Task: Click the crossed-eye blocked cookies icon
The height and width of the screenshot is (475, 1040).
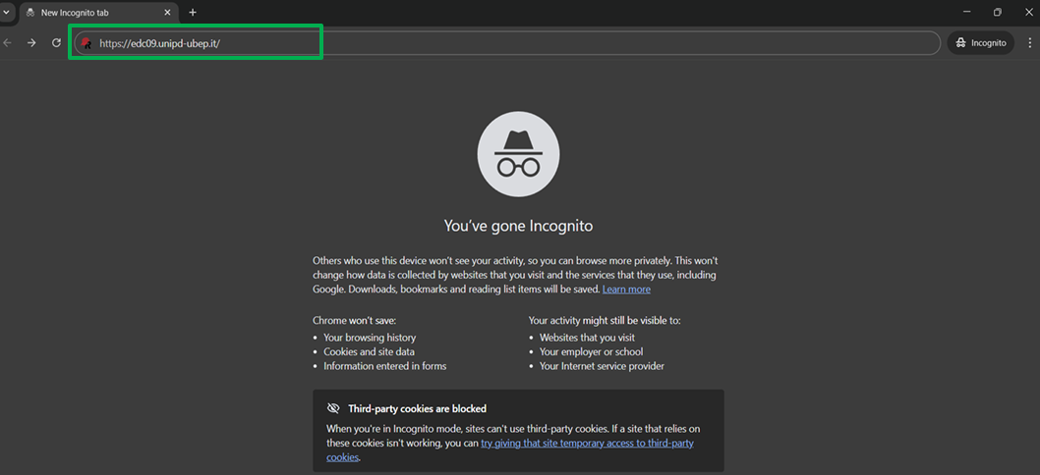Action: 333,408
